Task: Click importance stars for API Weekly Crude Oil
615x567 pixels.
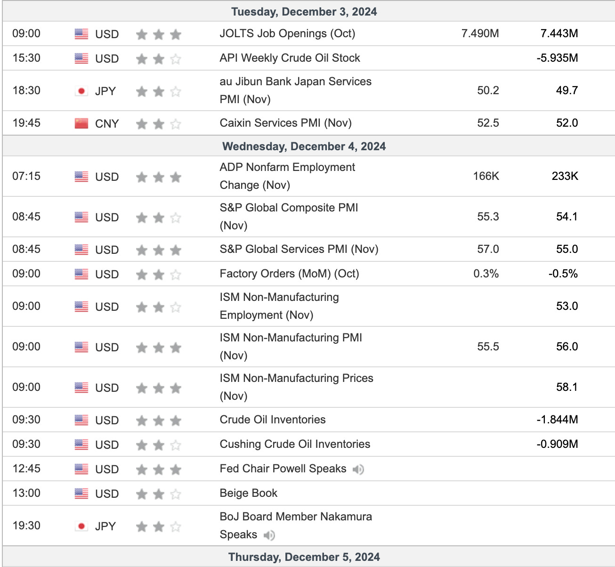Action: click(x=159, y=59)
